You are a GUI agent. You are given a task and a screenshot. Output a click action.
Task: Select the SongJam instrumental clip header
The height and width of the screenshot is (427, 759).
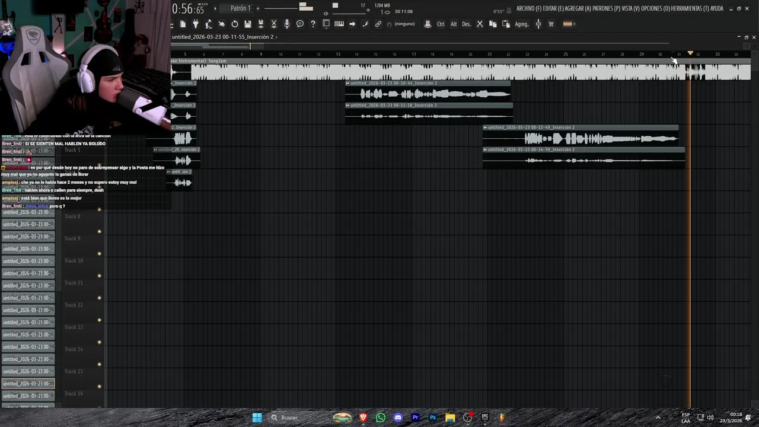[x=461, y=60]
